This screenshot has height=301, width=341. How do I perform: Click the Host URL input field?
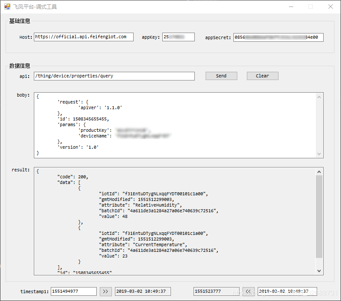(83, 37)
